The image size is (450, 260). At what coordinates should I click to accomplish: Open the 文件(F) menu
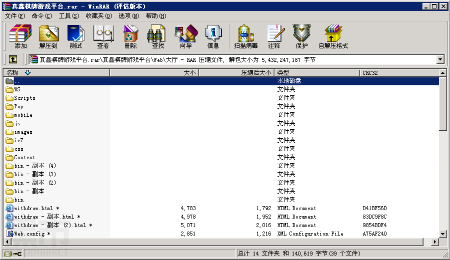point(15,16)
